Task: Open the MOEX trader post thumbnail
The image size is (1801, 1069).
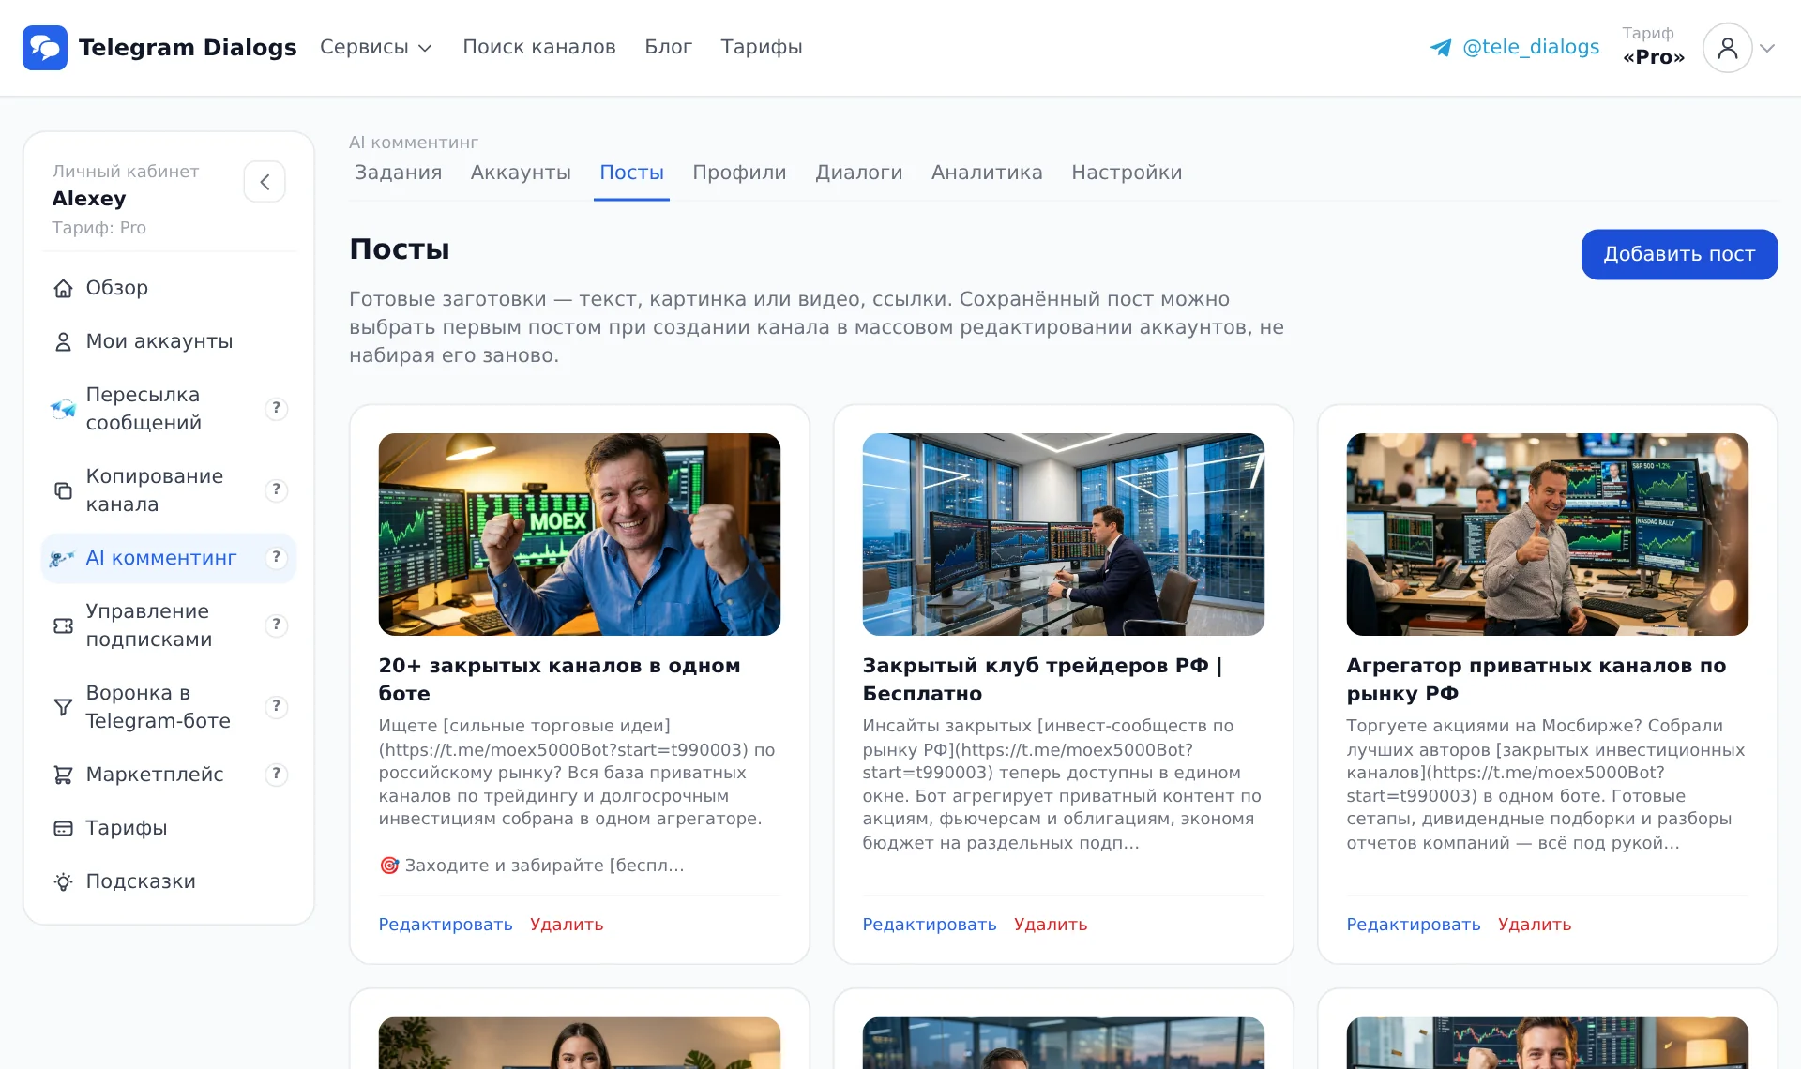Action: click(580, 534)
